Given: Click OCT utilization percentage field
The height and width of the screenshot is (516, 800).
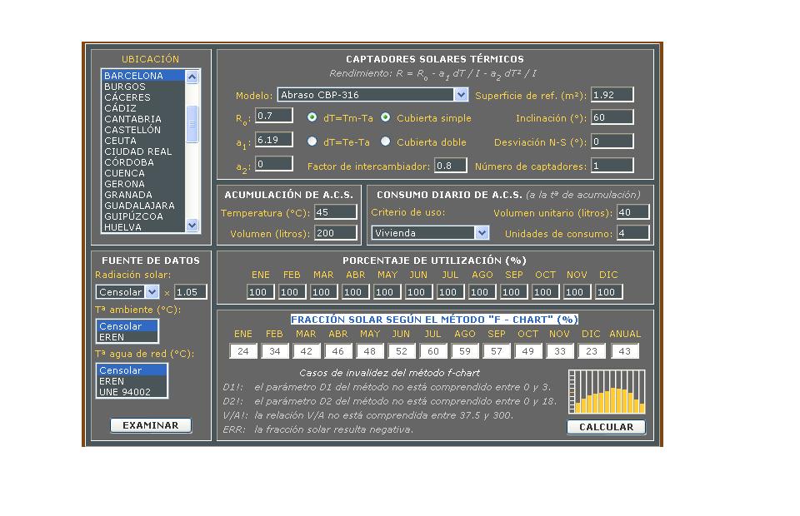Looking at the screenshot, I should pos(545,292).
